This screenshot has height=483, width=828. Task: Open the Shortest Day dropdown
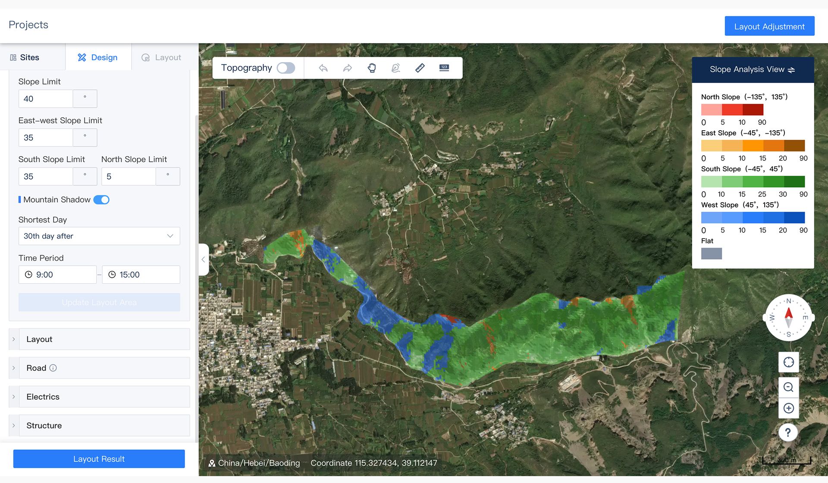coord(99,236)
